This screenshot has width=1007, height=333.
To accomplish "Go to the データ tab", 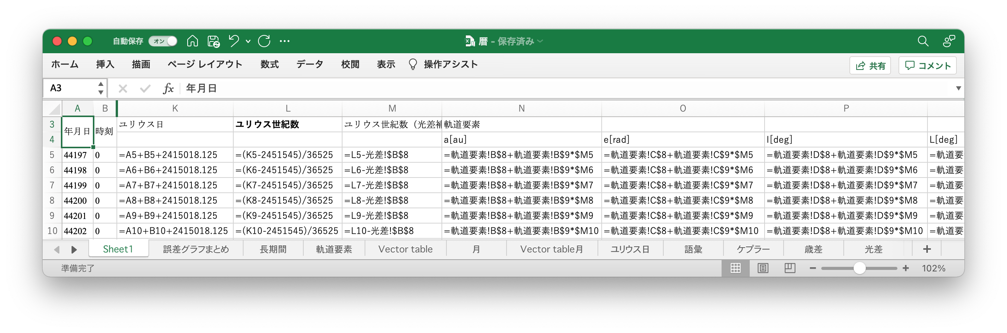I will coord(310,64).
